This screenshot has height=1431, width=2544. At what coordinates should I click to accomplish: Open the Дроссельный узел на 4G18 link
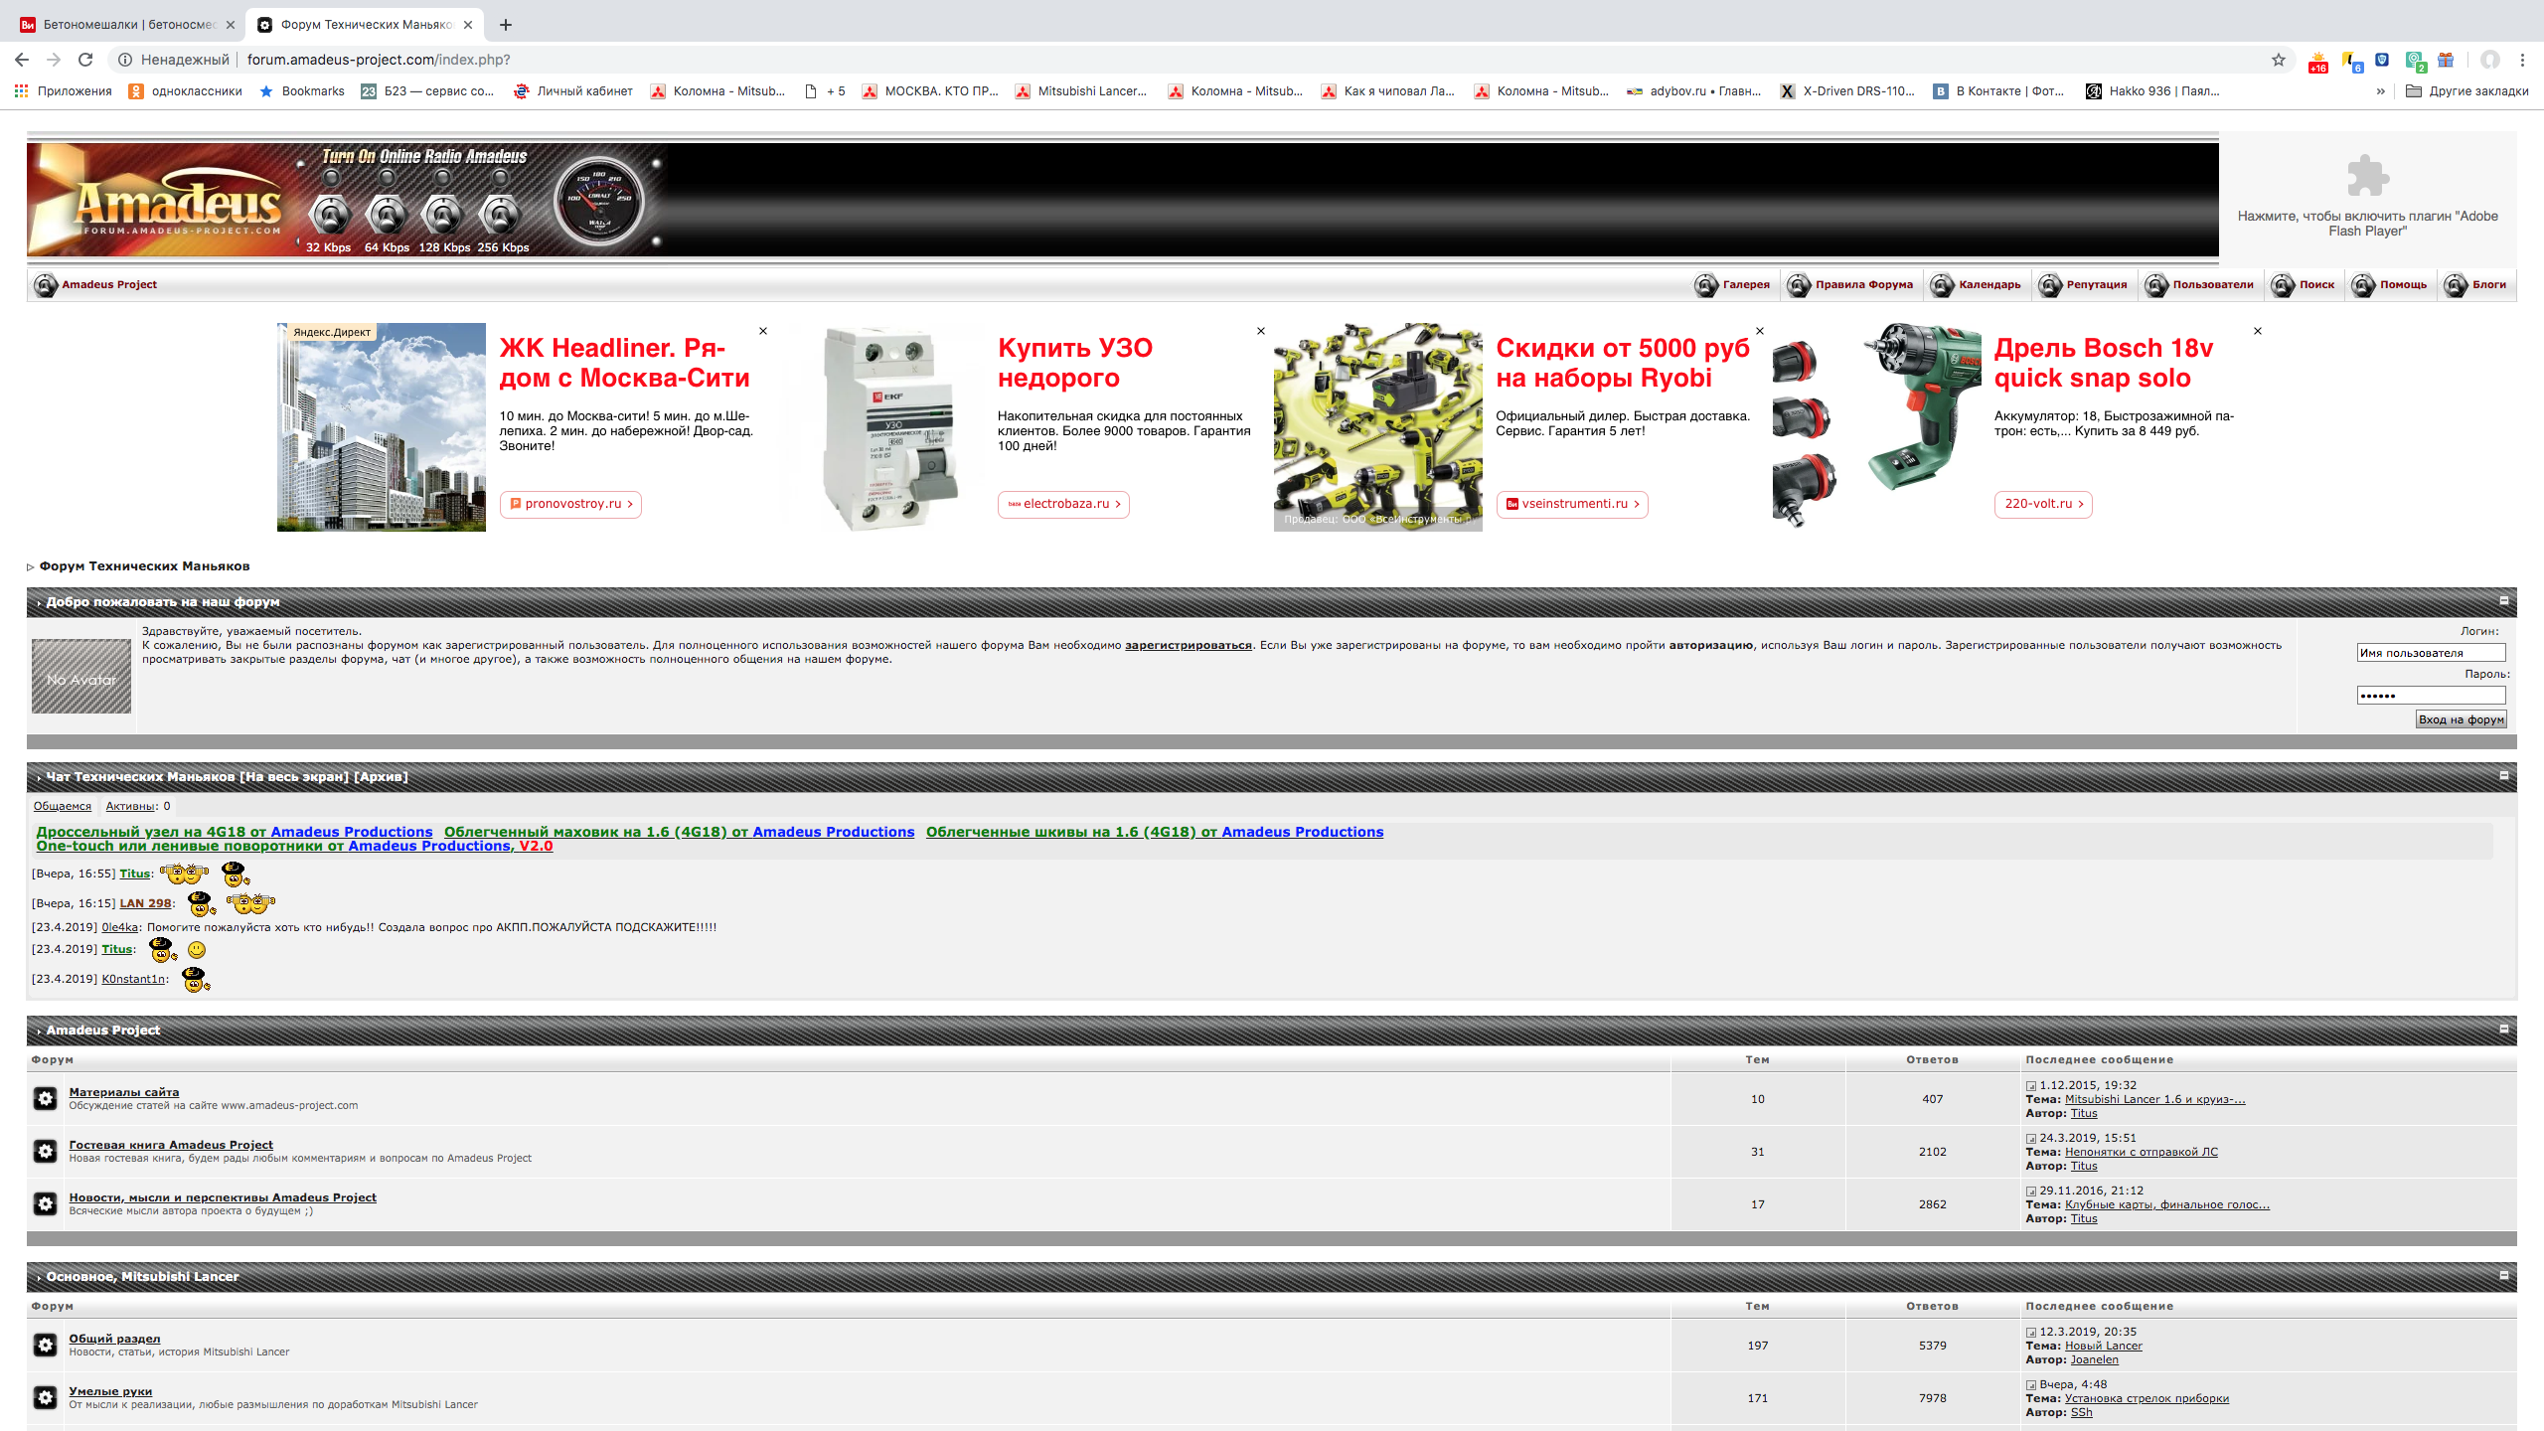click(235, 832)
